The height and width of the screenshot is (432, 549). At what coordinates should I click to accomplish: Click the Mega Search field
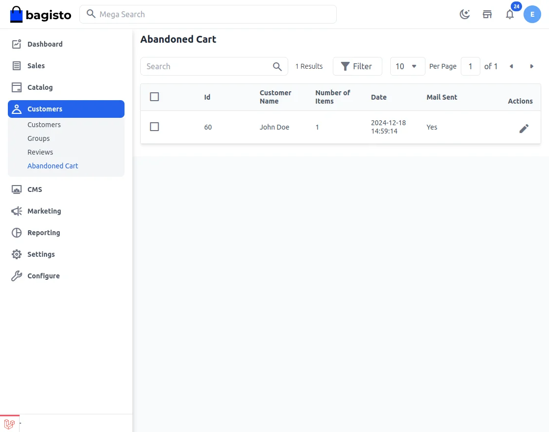208,14
